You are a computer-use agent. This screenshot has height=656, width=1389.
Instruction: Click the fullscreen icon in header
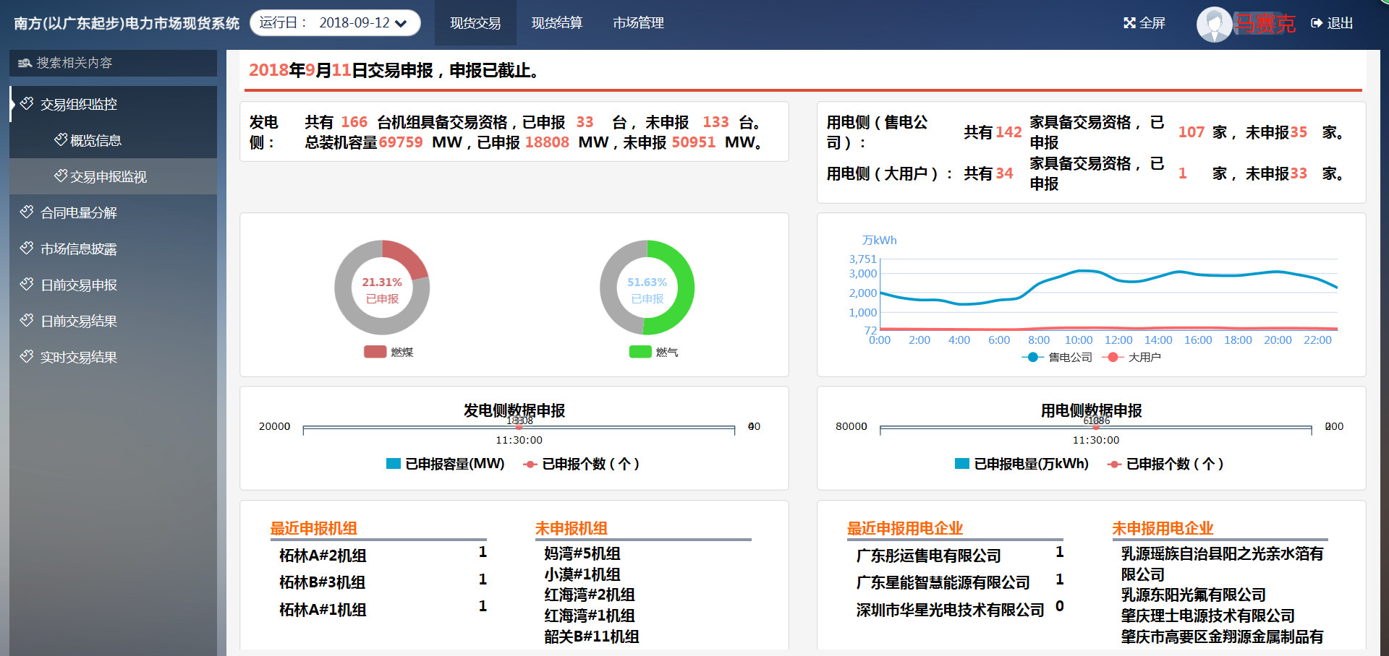(x=1129, y=23)
